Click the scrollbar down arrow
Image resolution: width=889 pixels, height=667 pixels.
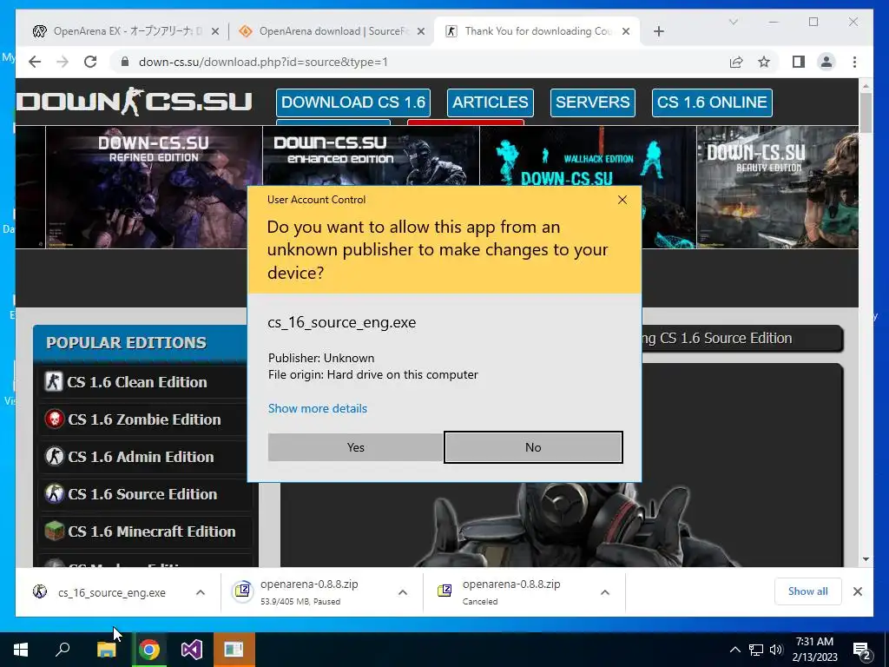(866, 559)
